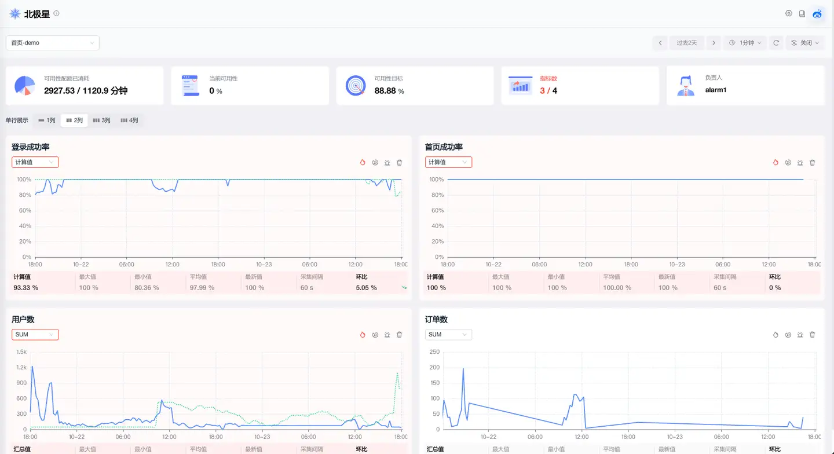The image size is (834, 454).
Task: Go to previous time range with left arrow
Action: 660,43
